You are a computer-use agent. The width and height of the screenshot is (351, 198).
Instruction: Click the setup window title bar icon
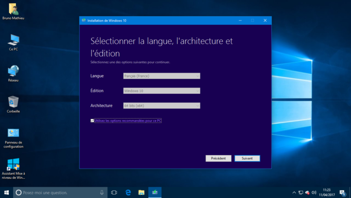(x=84, y=20)
